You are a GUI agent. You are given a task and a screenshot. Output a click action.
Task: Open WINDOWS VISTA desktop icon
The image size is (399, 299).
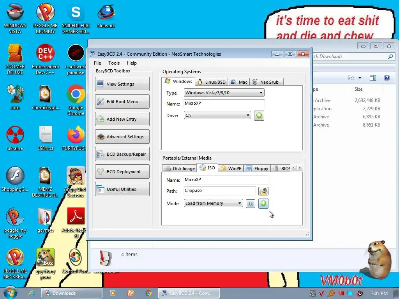pos(15,18)
